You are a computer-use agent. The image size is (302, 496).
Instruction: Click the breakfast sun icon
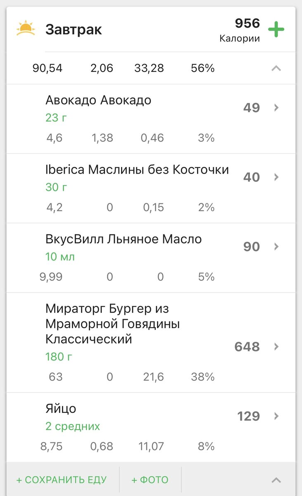pos(26,29)
